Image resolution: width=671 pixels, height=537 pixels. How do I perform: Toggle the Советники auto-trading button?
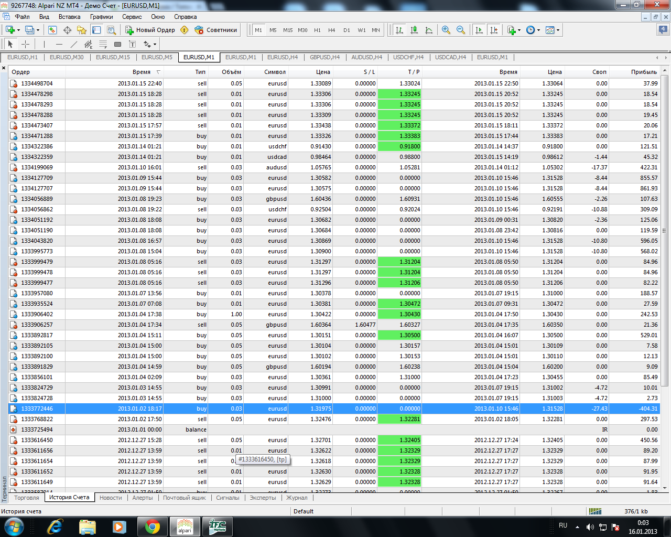point(216,30)
